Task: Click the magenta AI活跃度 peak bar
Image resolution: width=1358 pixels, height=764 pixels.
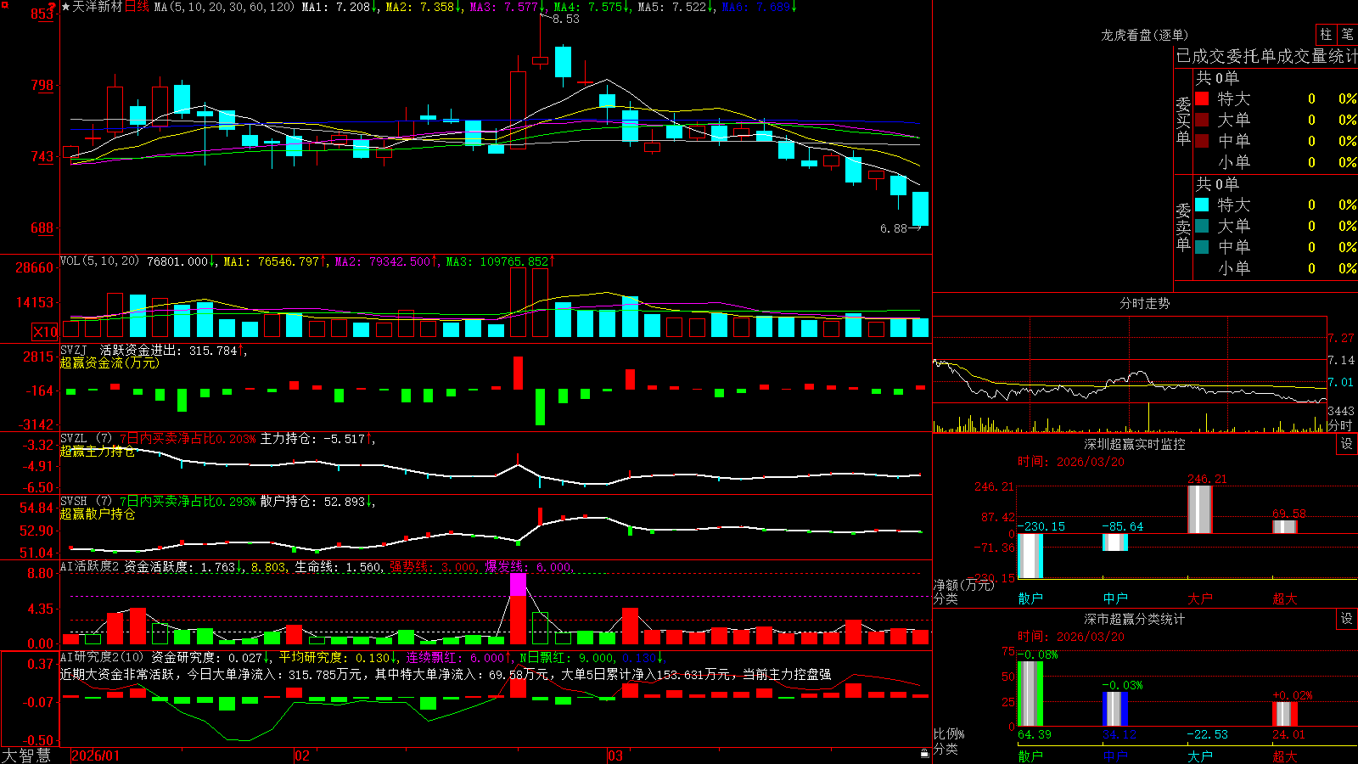Action: tap(518, 584)
